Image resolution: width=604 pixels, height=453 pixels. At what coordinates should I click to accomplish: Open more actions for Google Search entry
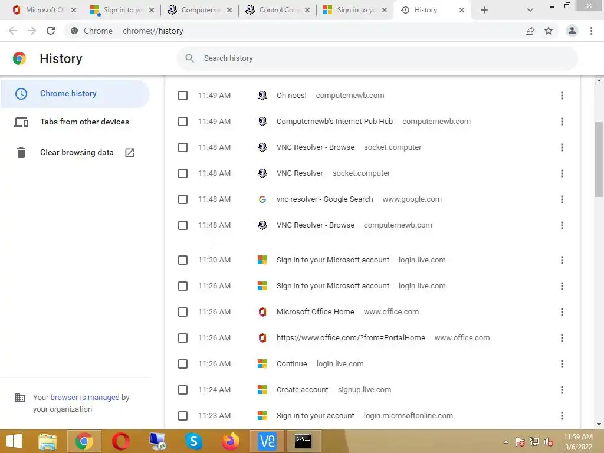pos(562,199)
